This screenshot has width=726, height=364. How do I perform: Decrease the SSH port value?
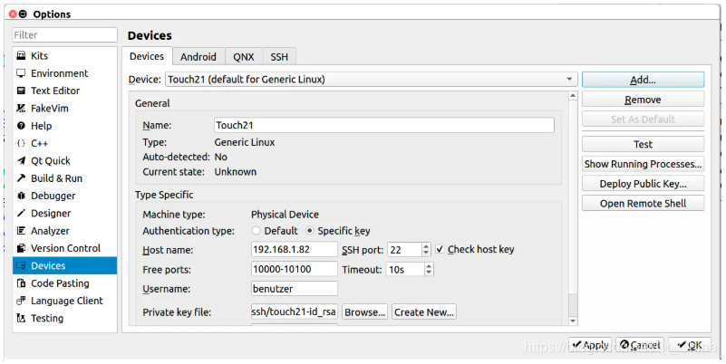click(x=426, y=253)
